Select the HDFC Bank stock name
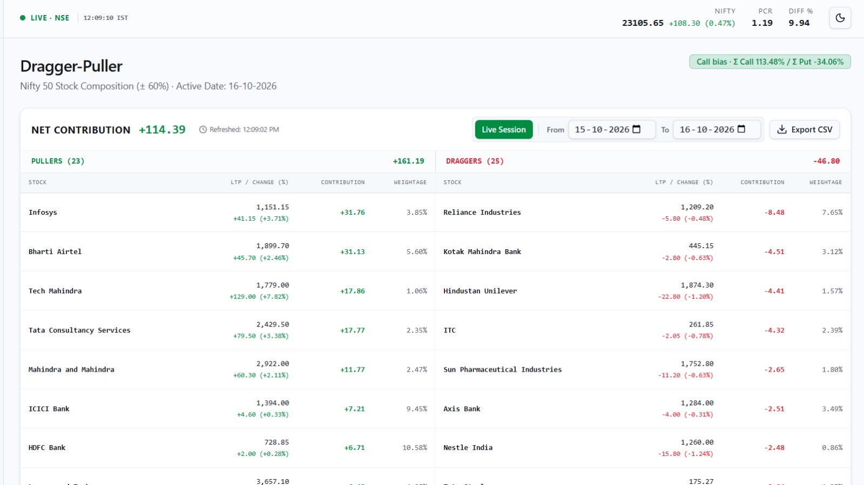The width and height of the screenshot is (864, 485). coord(47,448)
